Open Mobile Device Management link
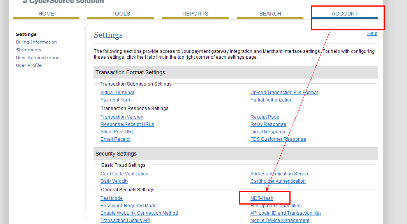 click(280, 220)
